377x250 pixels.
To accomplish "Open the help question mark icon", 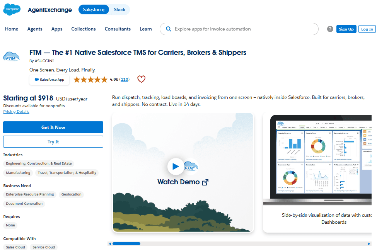I will [x=330, y=29].
